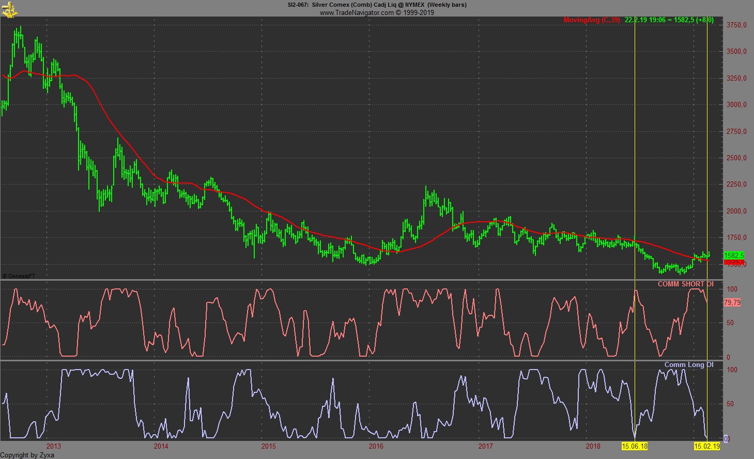Click the 2014 year label on the time axis
754x459 pixels.
point(161,447)
